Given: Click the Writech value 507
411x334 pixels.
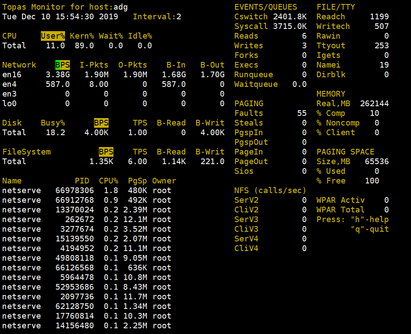Looking at the screenshot, I should pos(382,26).
